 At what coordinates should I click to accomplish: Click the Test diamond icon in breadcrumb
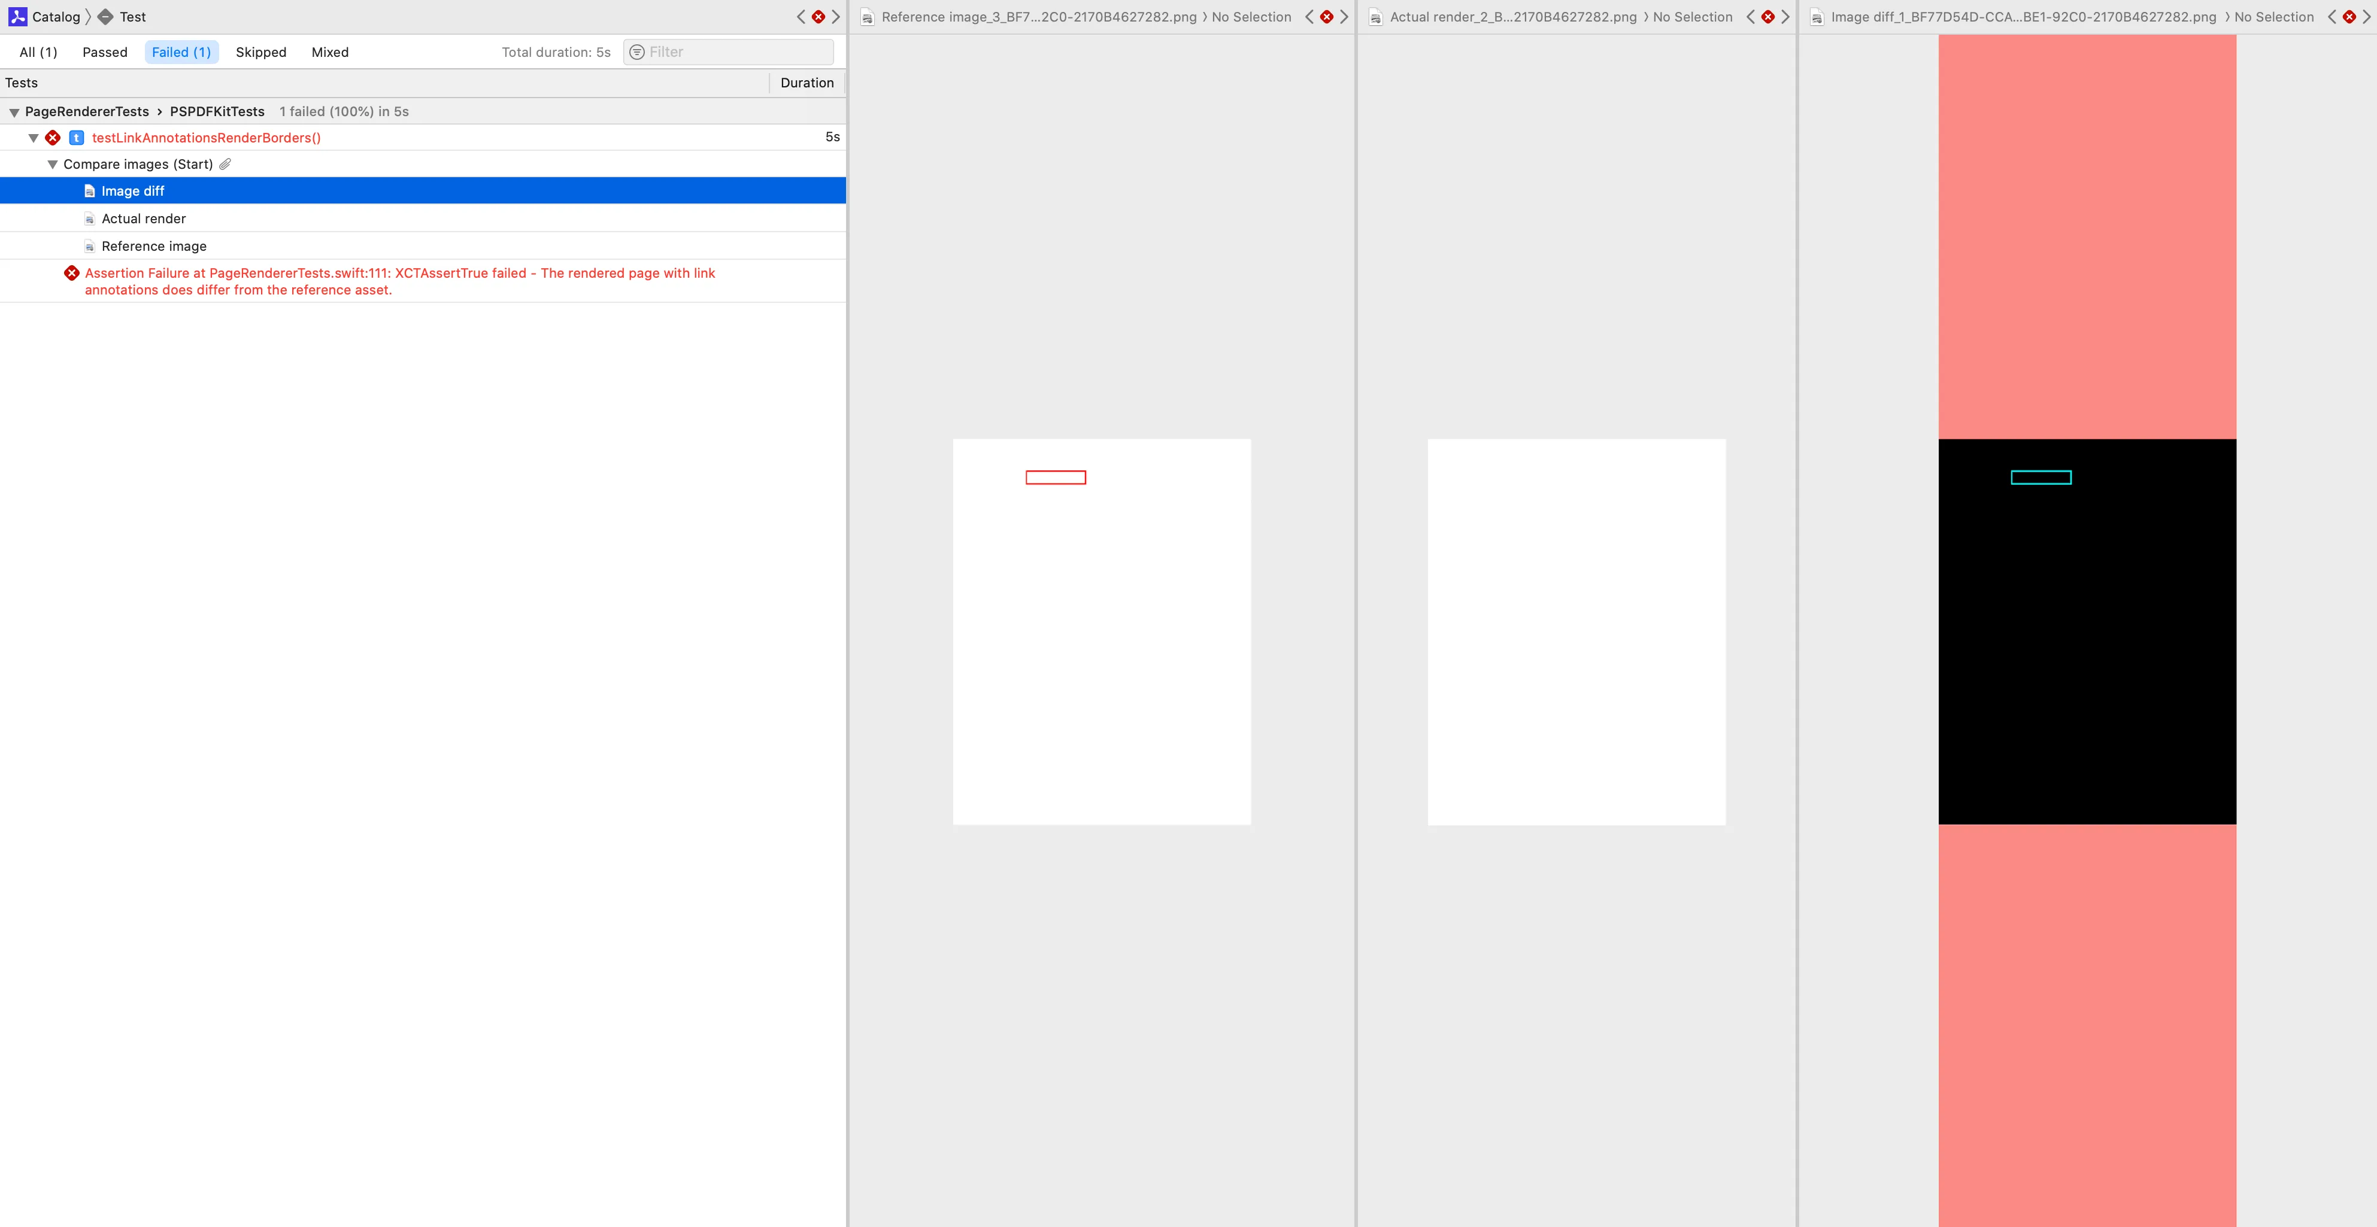[105, 17]
